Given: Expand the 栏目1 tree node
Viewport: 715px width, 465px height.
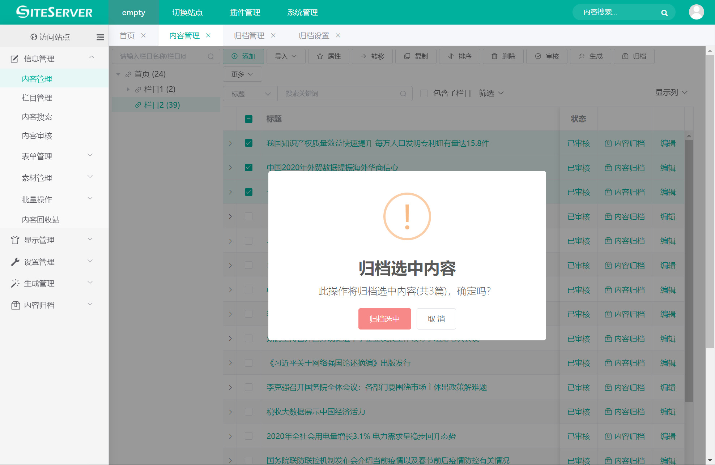Looking at the screenshot, I should 128,89.
